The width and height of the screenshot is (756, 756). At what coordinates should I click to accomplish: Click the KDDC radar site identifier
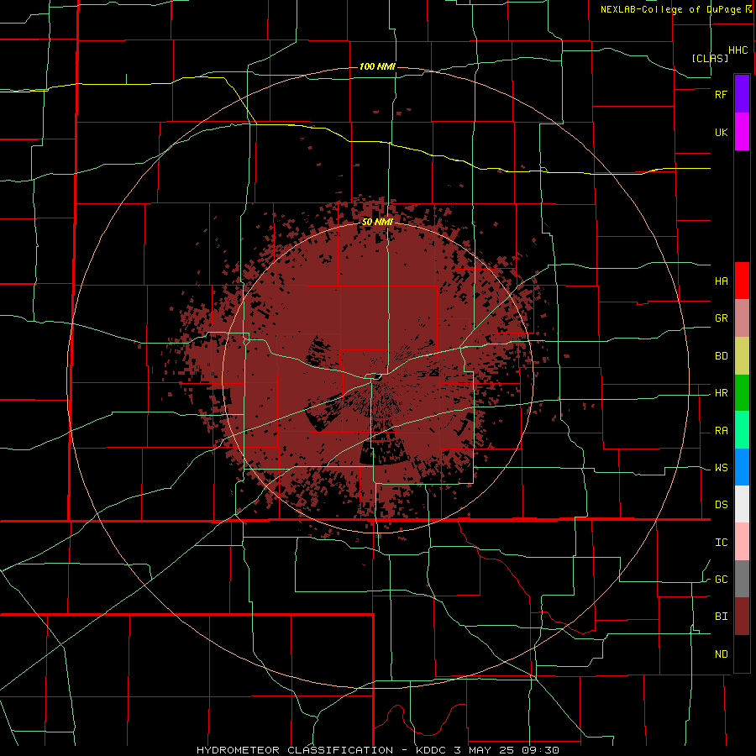point(430,750)
